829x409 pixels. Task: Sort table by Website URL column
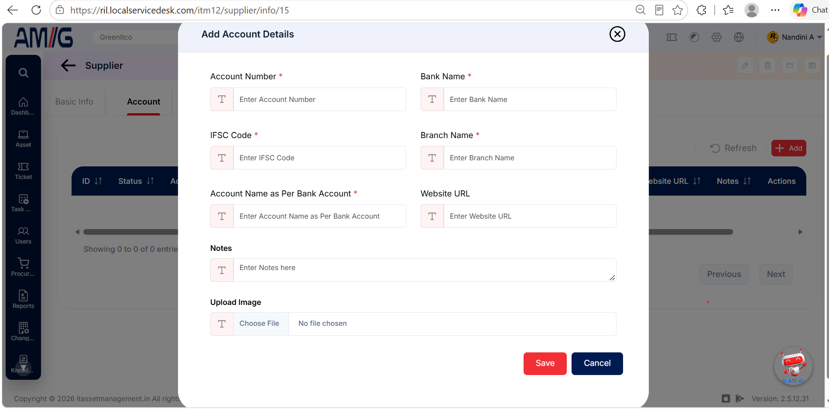tap(675, 181)
